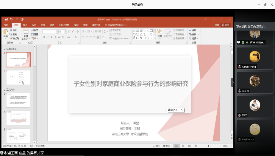Toggle Italic formatting in font group

[x=48, y=37]
